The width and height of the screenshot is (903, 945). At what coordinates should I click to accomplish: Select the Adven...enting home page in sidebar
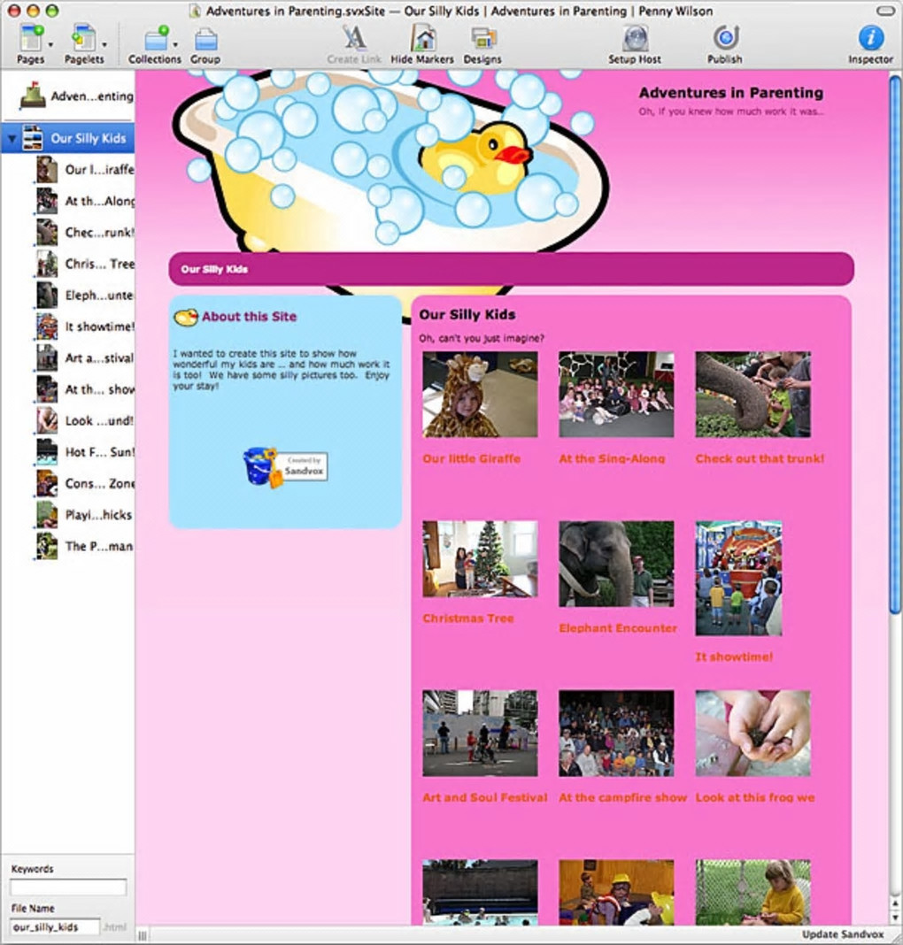tap(76, 96)
